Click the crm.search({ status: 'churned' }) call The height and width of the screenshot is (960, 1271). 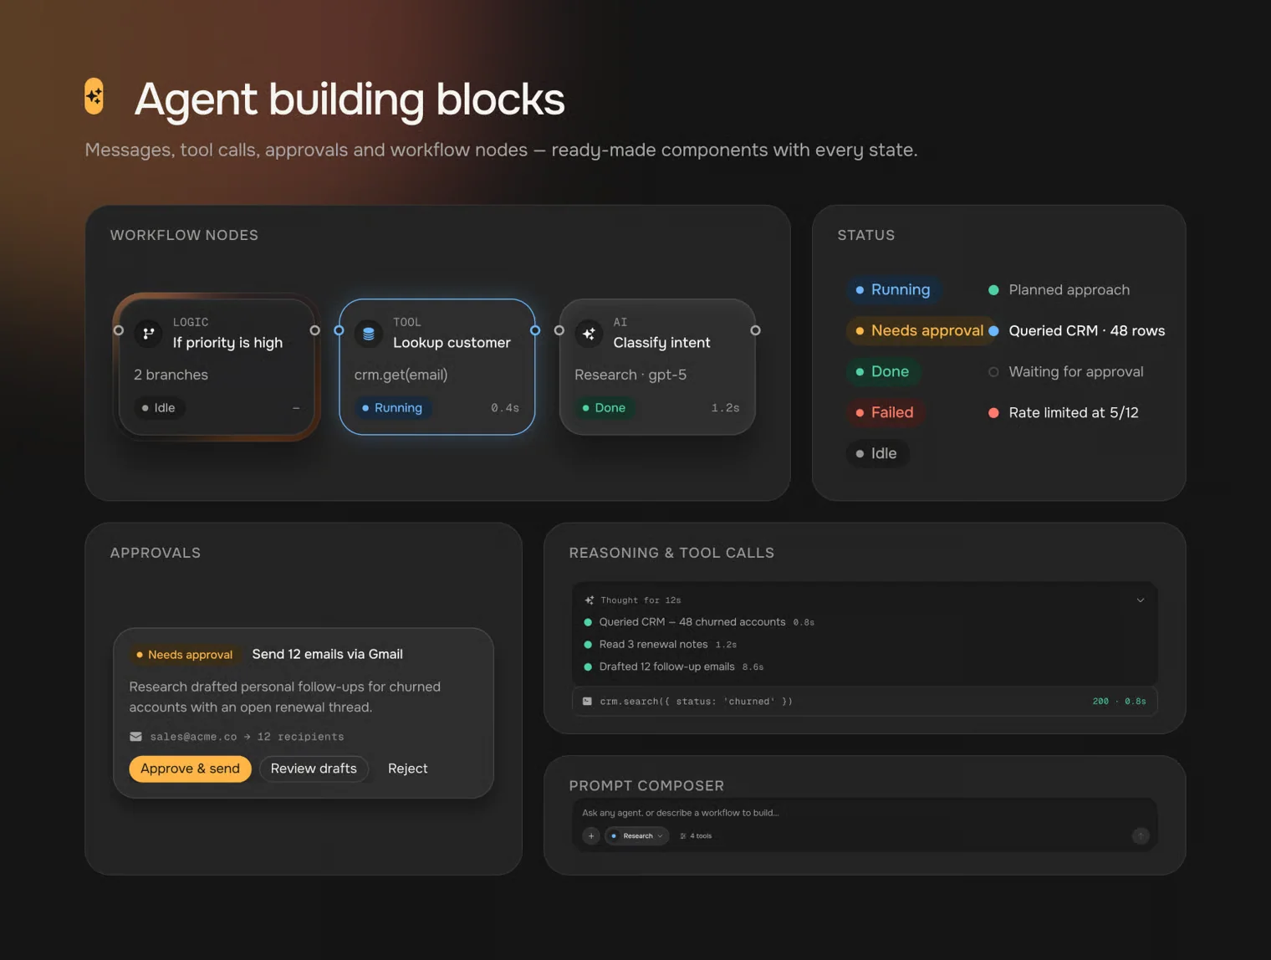[865, 702]
